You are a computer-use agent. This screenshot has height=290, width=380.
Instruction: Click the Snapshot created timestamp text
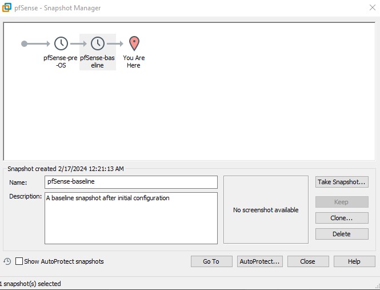[66, 169]
